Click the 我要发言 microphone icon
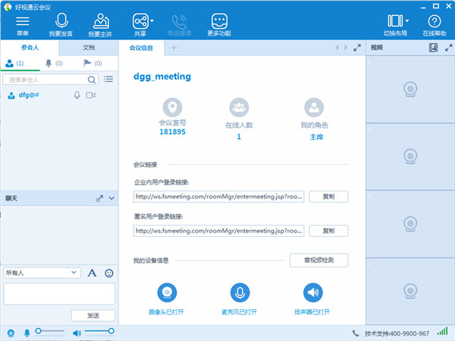Screen dimensions: 455x341 62,22
